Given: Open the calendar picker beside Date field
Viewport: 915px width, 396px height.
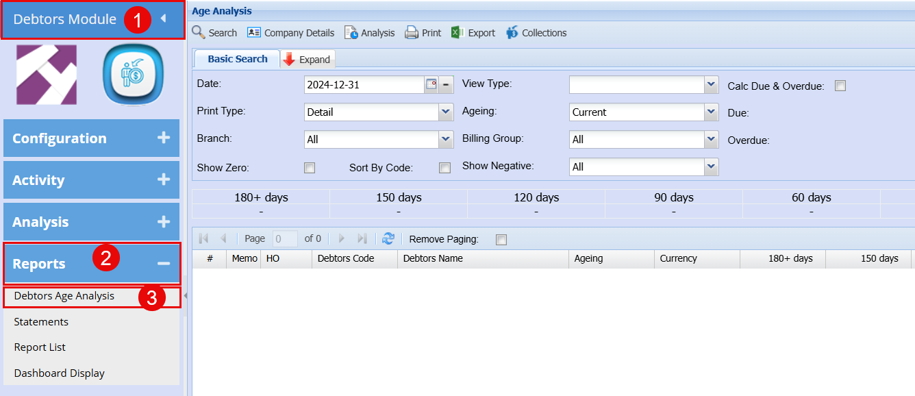Looking at the screenshot, I should pyautogui.click(x=431, y=85).
